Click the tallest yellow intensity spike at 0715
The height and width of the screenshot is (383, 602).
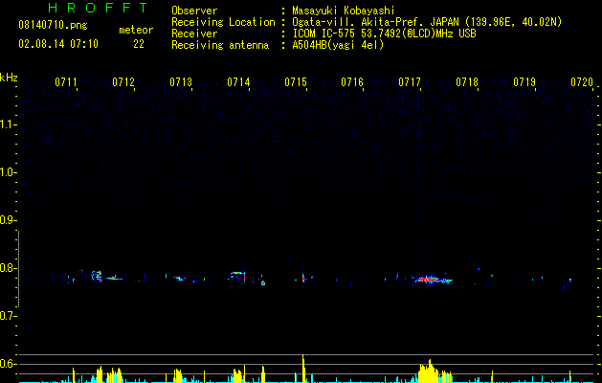tap(303, 369)
